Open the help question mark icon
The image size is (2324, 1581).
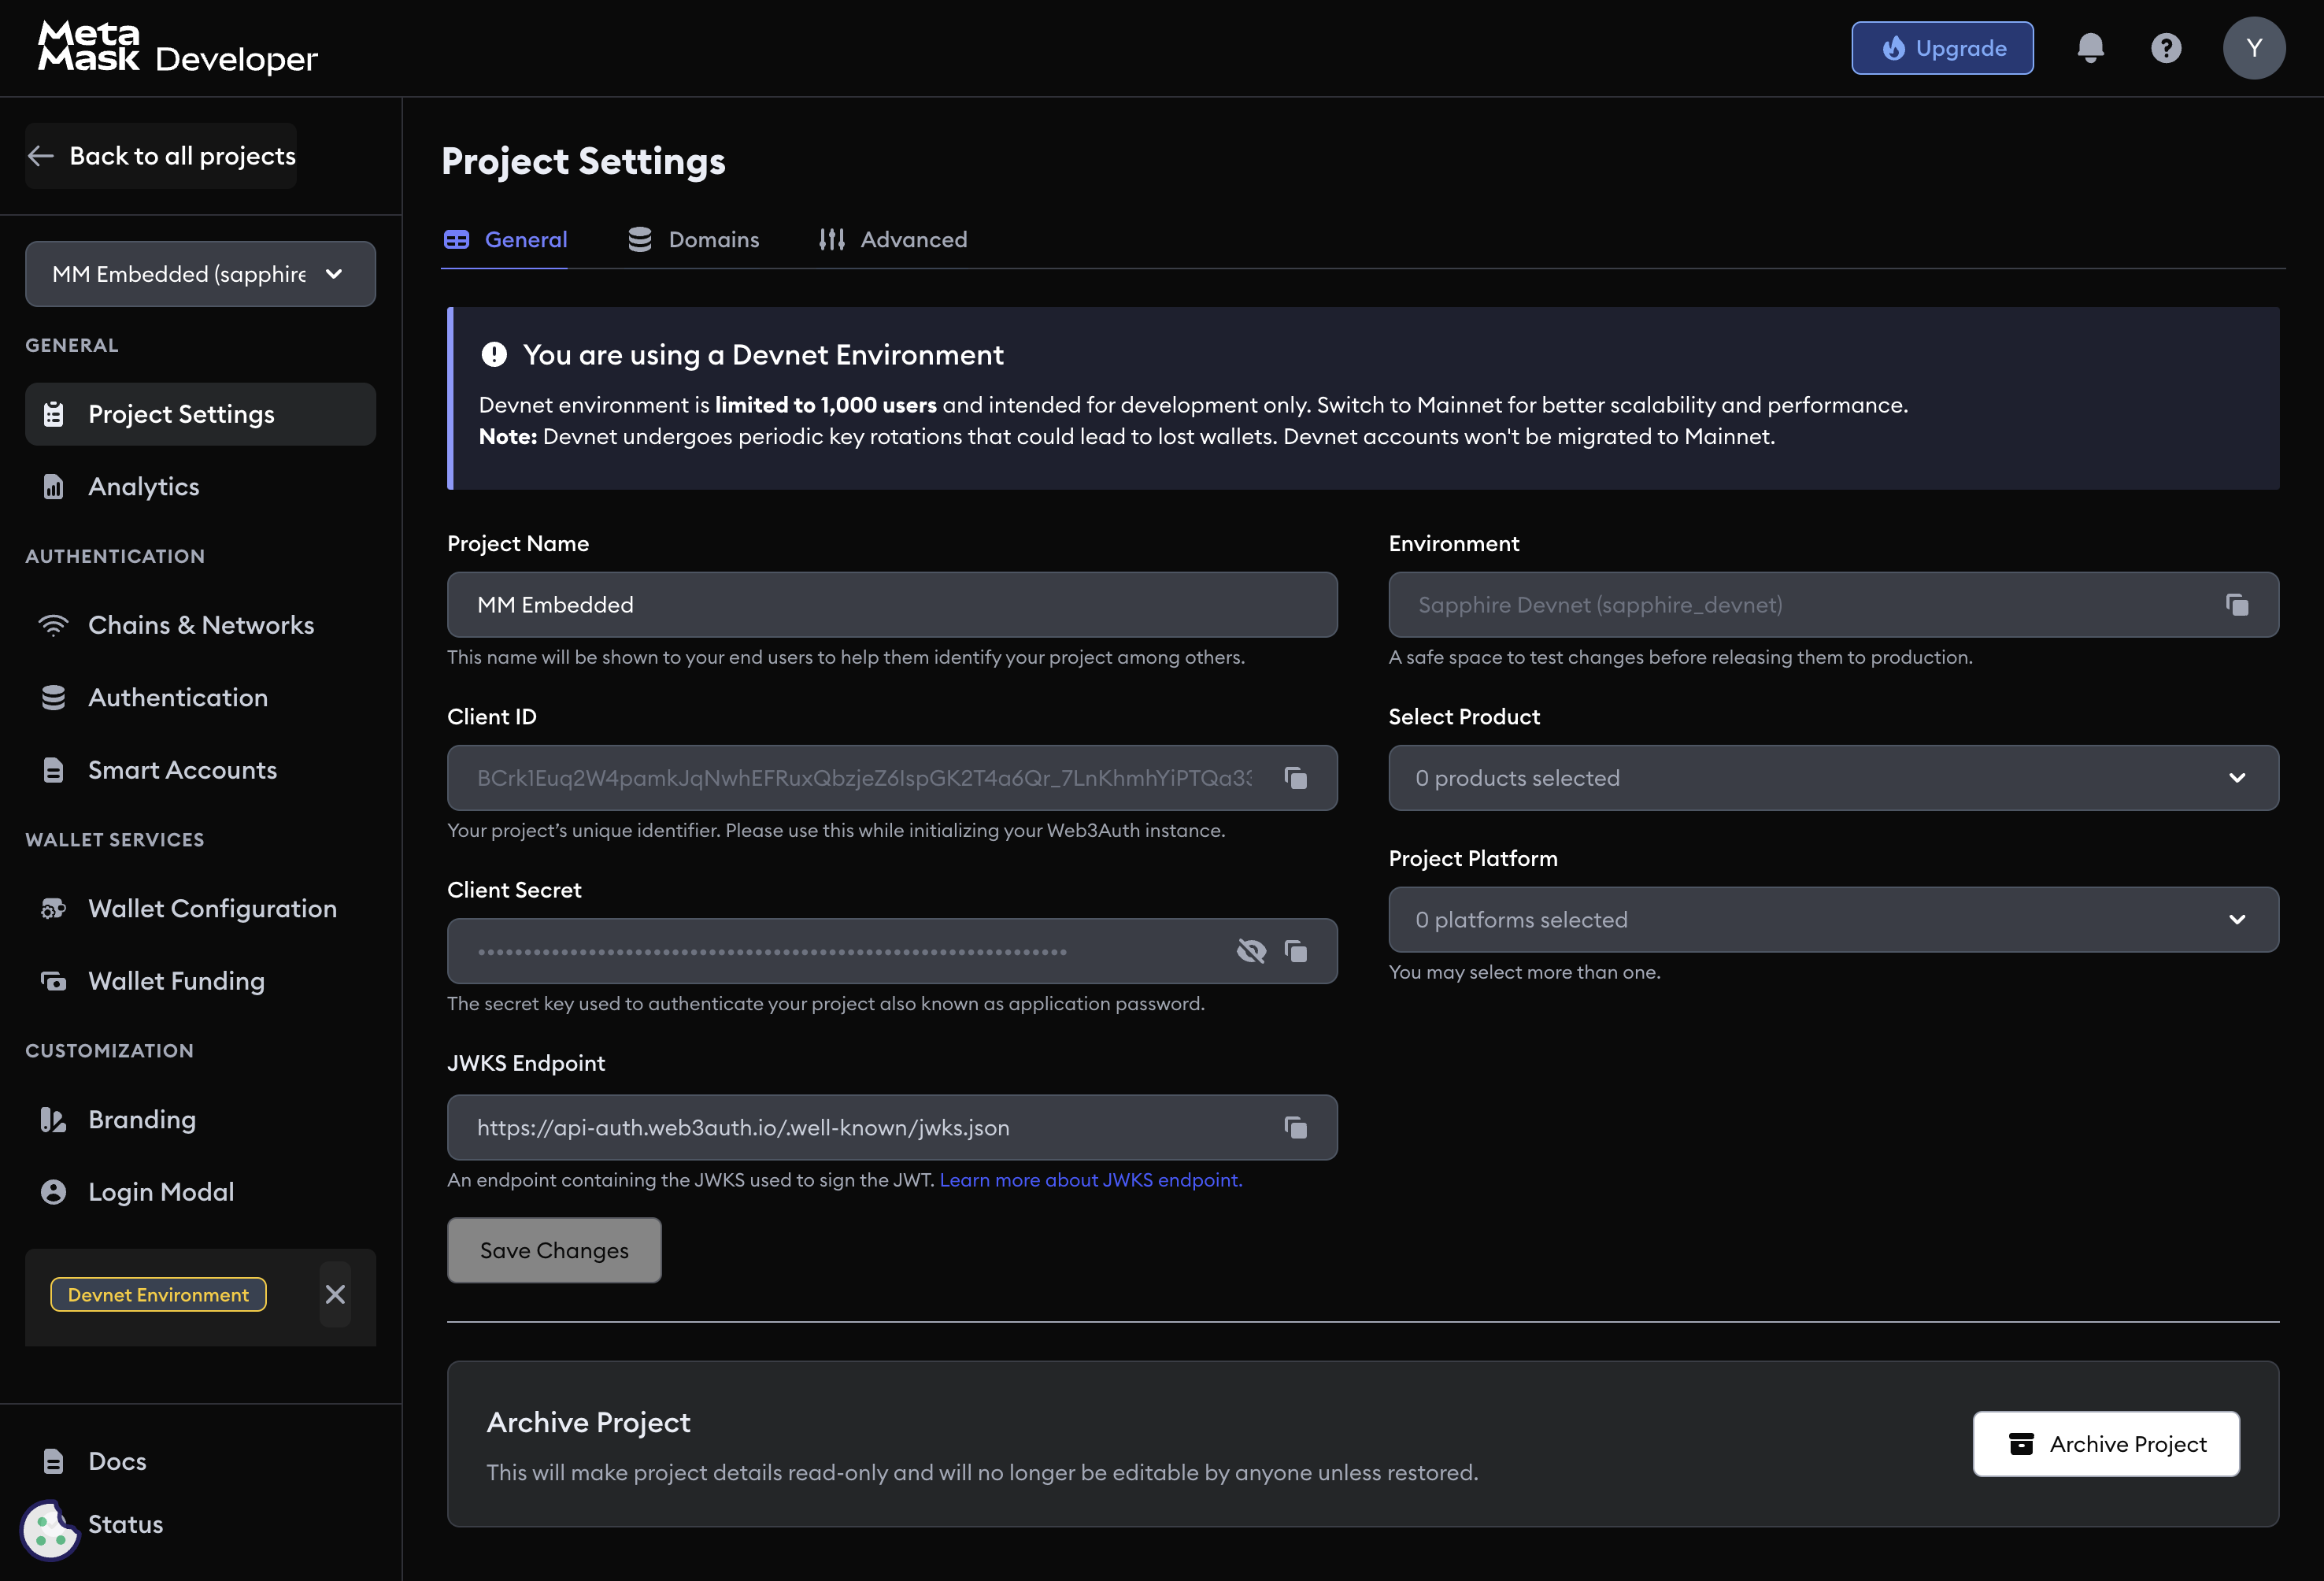click(x=2166, y=48)
